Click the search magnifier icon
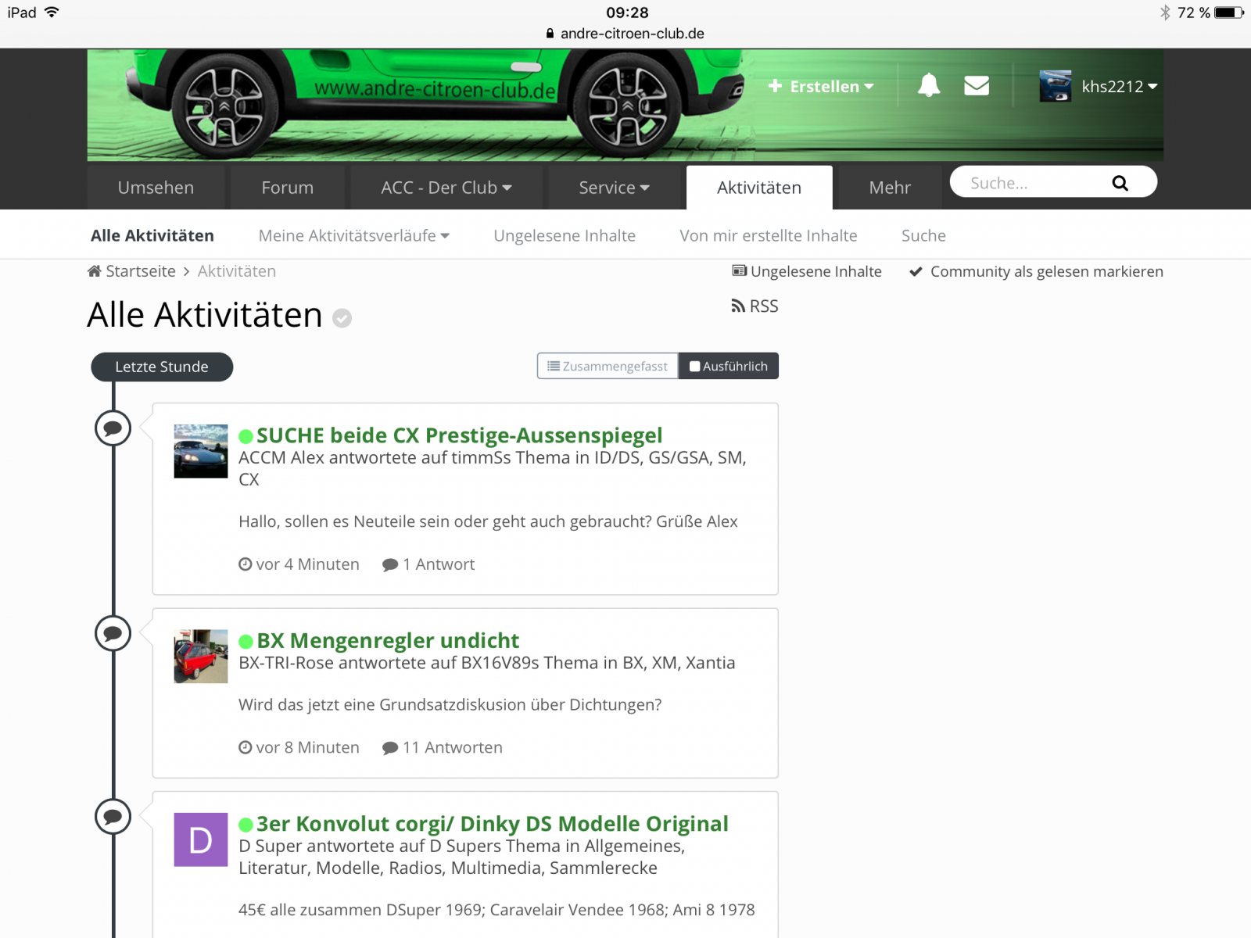 pos(1120,183)
